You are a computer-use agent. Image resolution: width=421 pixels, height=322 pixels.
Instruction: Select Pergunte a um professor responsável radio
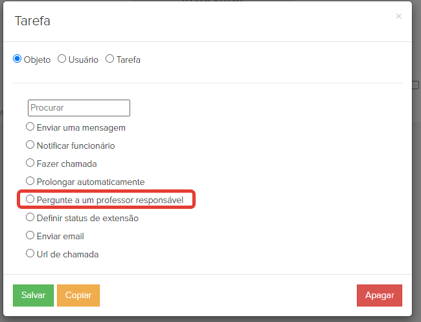click(30, 200)
